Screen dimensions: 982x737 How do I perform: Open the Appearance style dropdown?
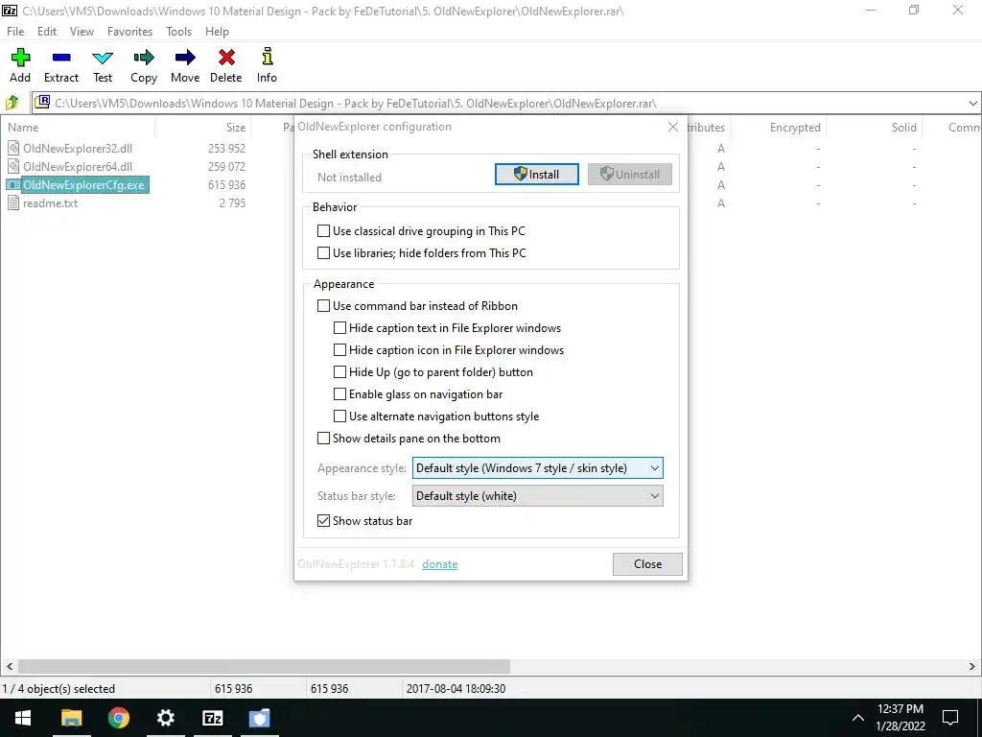537,468
